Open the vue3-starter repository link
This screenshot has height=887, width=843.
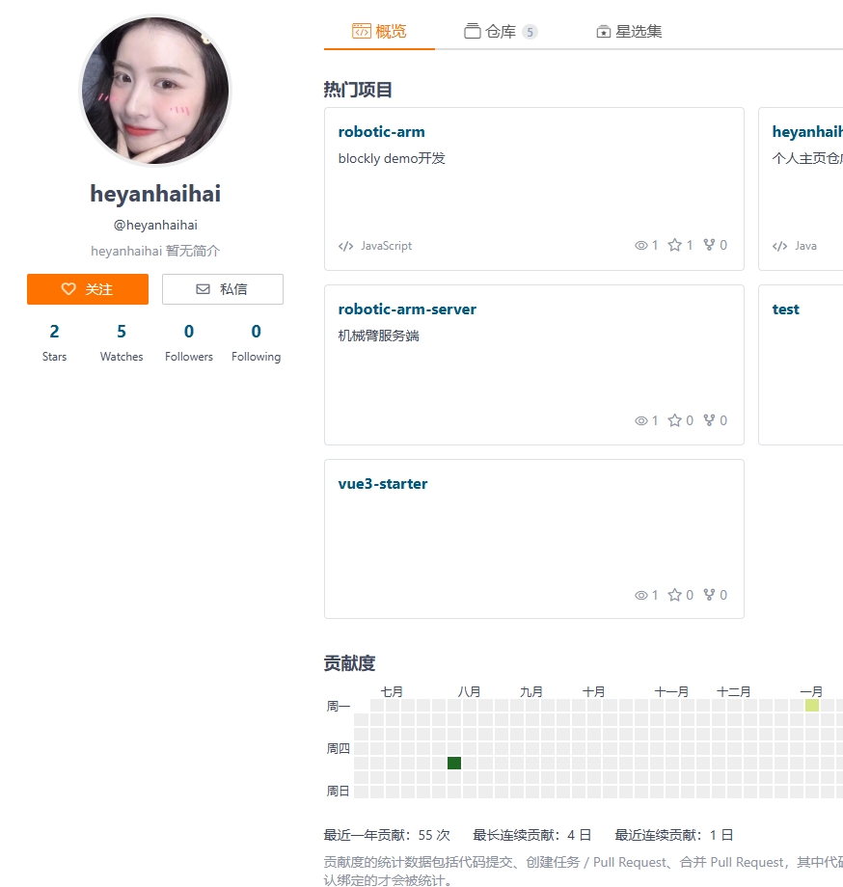383,484
